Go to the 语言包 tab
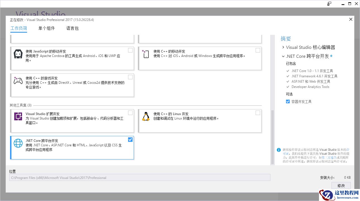 (x=73, y=28)
